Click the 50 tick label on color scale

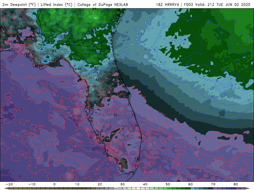click(x=168, y=184)
